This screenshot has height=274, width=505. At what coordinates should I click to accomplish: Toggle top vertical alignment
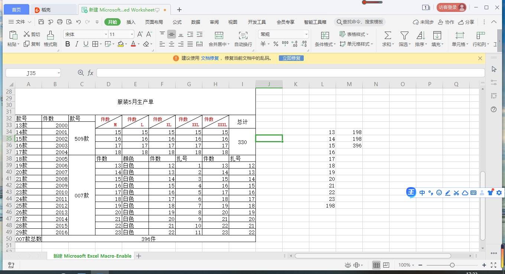162,34
